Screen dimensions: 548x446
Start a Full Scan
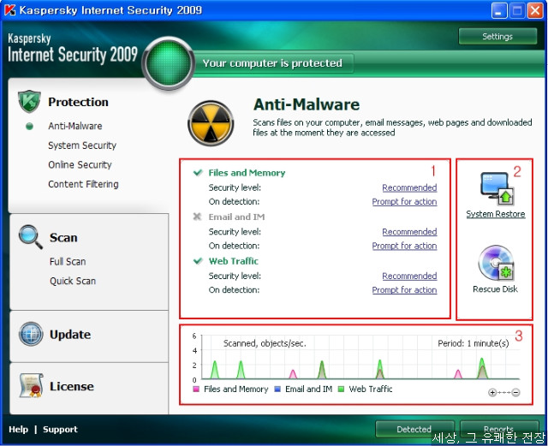click(x=68, y=261)
